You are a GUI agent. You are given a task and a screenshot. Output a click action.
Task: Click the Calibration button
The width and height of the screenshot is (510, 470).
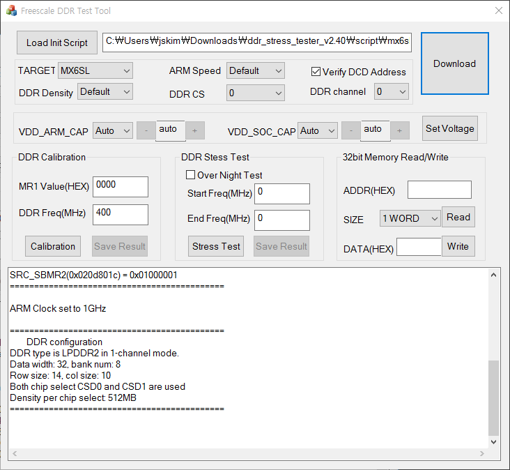(x=53, y=246)
